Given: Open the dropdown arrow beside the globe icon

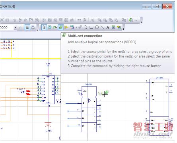Looking at the screenshot, I should tap(136, 20).
